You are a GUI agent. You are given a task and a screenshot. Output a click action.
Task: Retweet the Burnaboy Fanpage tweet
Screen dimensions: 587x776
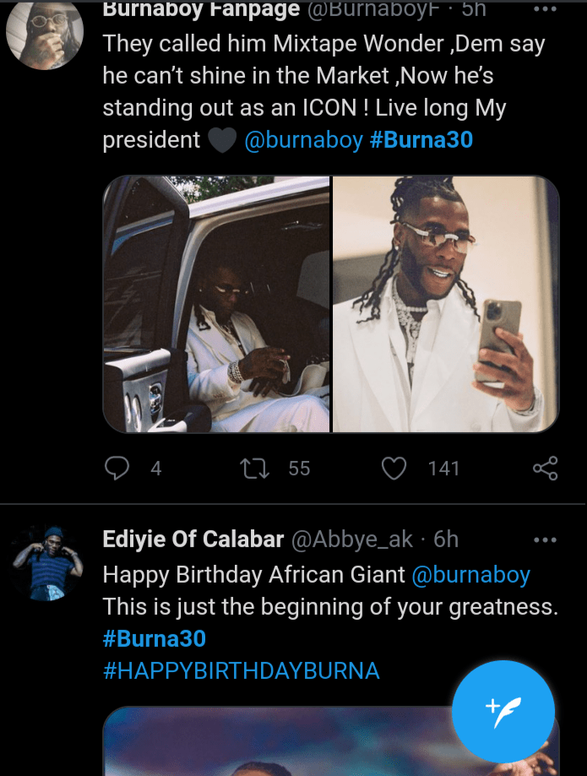[x=254, y=468]
